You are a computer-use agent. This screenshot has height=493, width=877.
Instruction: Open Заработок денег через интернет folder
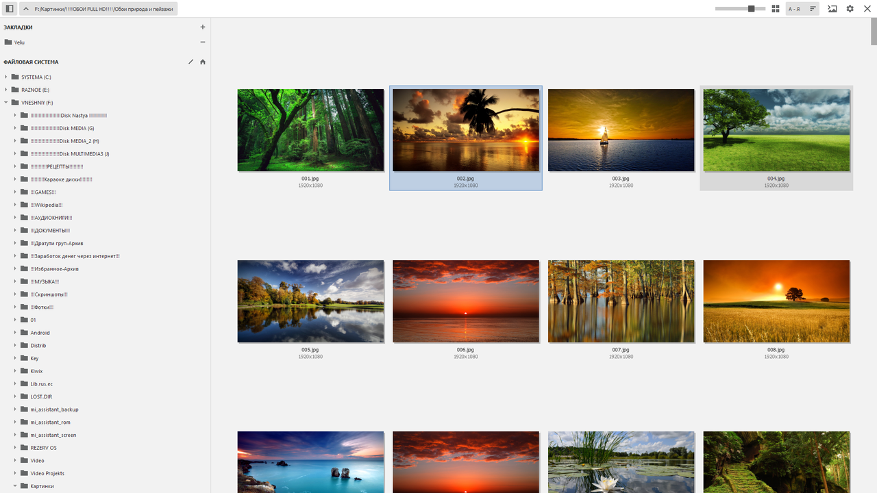coord(75,256)
